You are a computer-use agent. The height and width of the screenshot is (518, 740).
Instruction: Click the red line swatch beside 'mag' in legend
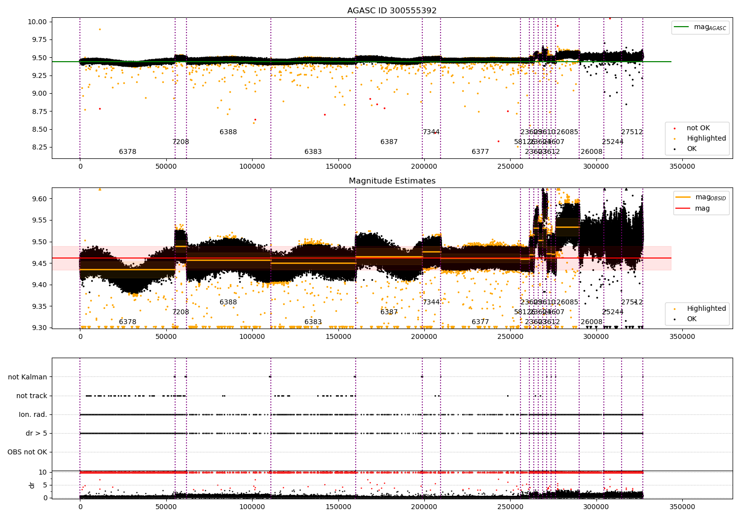coord(683,209)
